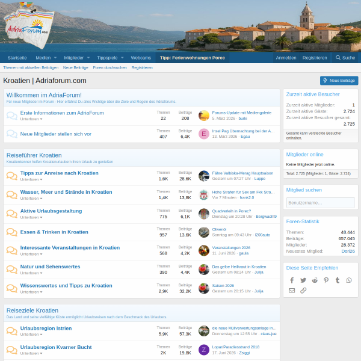Open Liverpool crest avatar of frank2.0
The image size is (361, 361).
tap(204, 195)
